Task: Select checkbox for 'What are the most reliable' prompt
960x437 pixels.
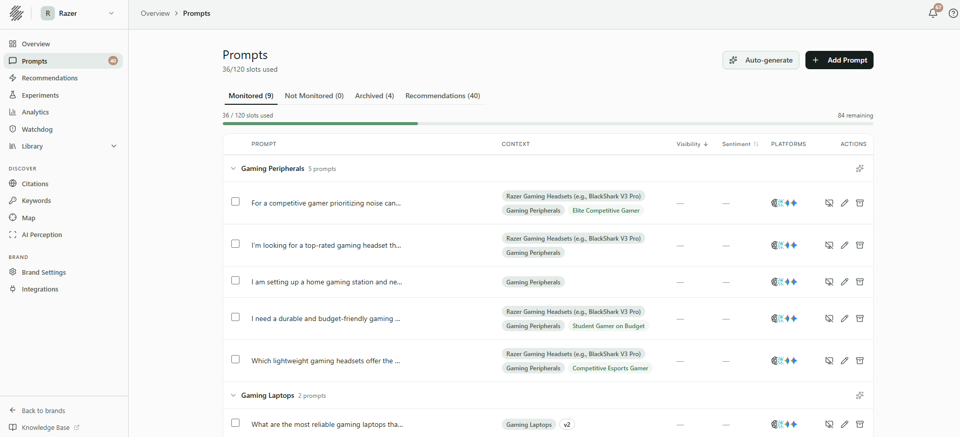Action: click(235, 423)
